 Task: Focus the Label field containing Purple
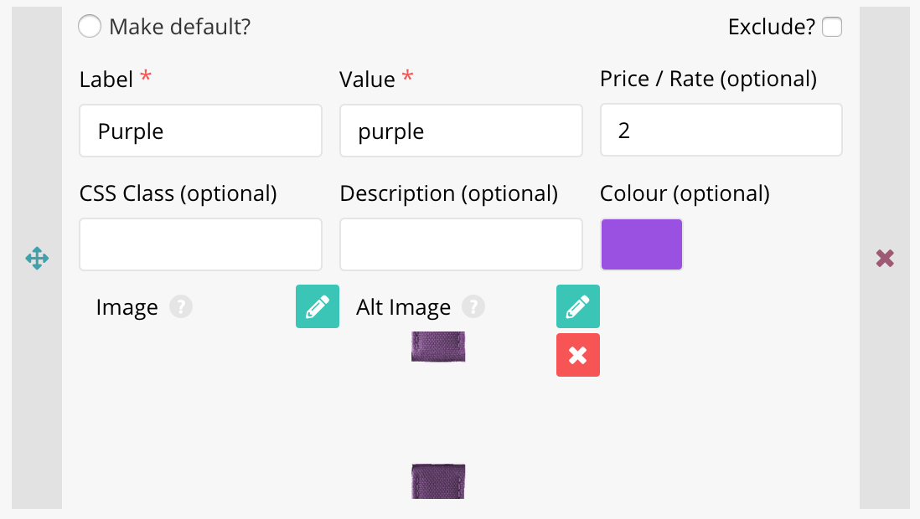200,131
